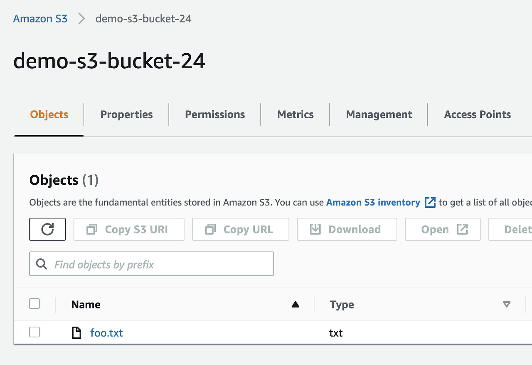Click the external link icon beside Amazon S3 inventory

coord(430,202)
